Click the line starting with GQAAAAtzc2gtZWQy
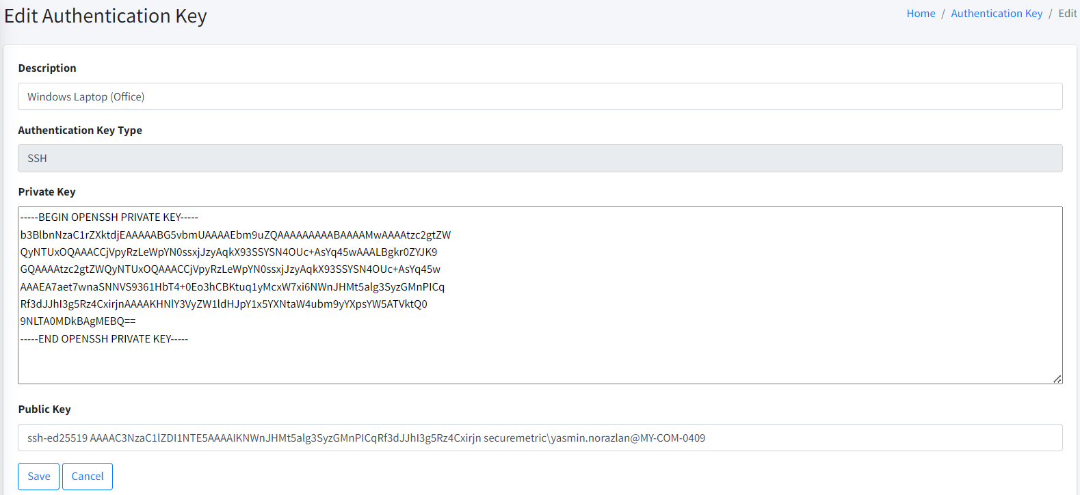Image resolution: width=1080 pixels, height=495 pixels. click(231, 269)
